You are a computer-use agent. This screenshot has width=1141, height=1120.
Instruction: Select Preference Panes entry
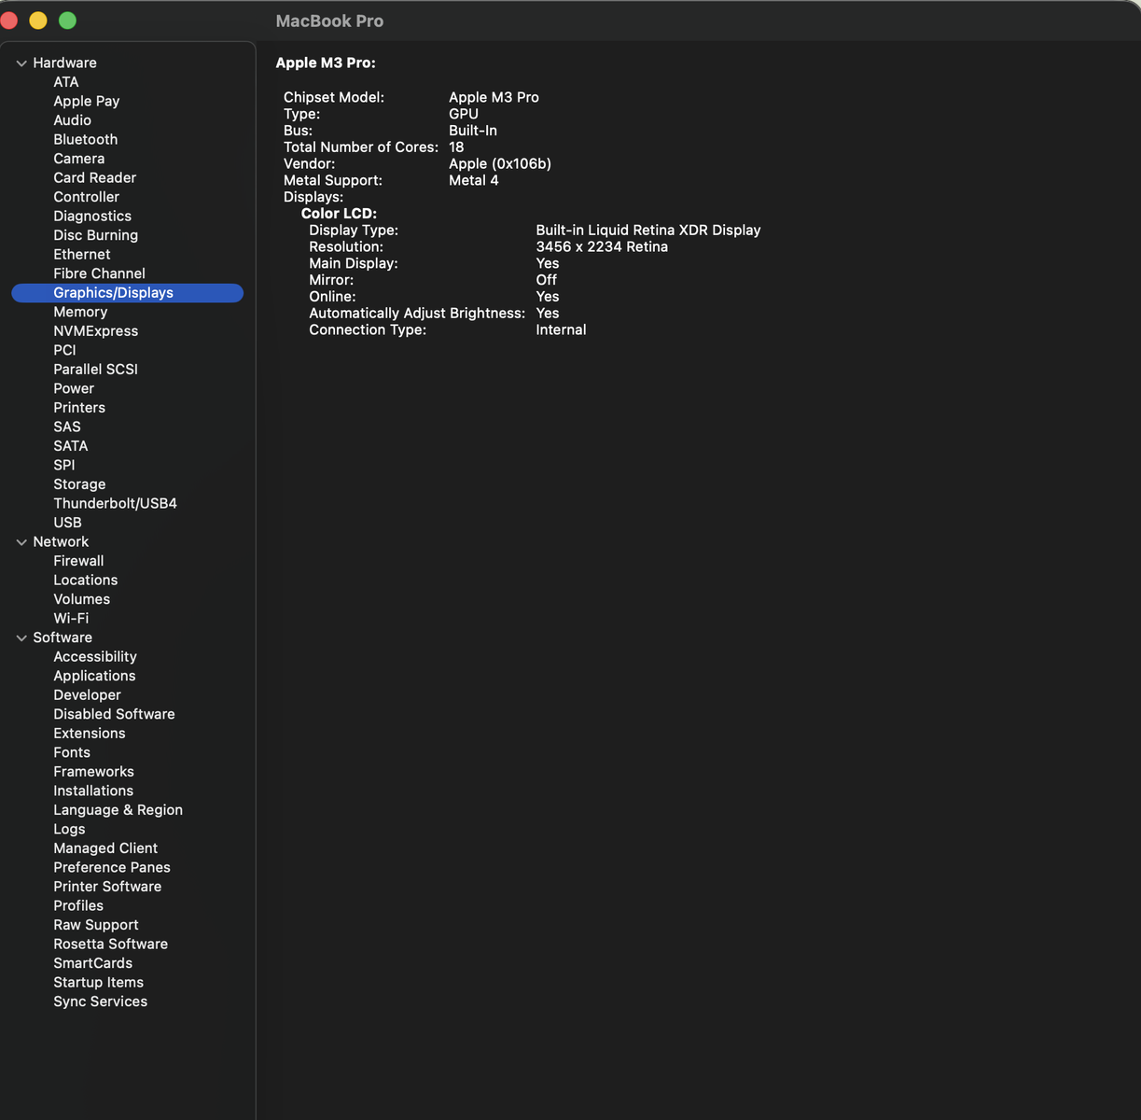[112, 867]
